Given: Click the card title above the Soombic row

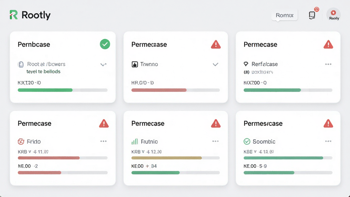Looking at the screenshot, I should (263, 123).
